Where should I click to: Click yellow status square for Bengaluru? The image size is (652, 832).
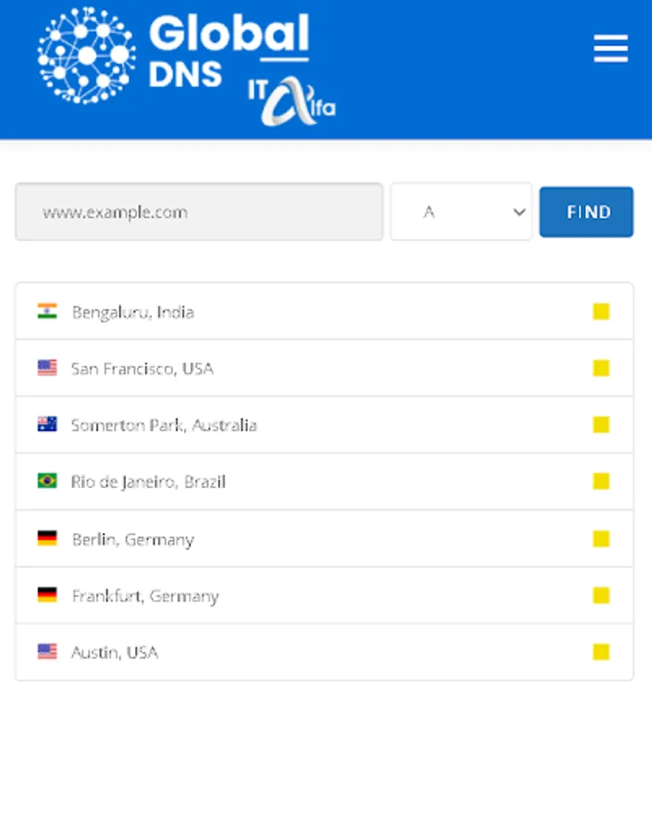pos(601,312)
